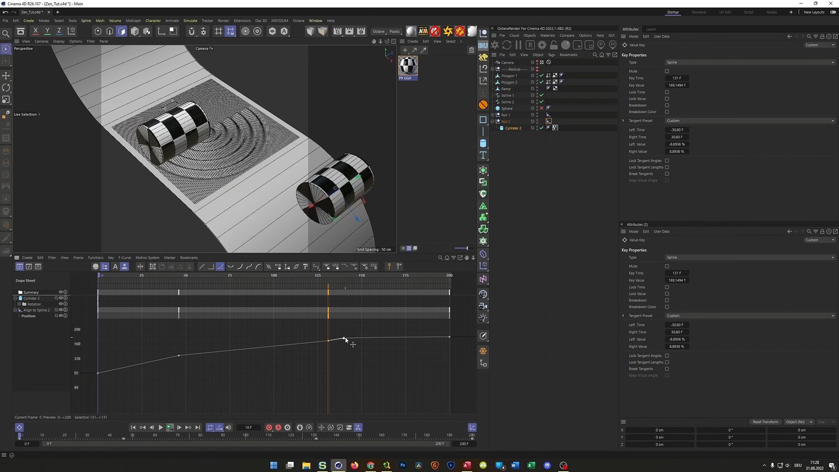Play the animation forward
The image size is (839, 472).
click(x=161, y=427)
